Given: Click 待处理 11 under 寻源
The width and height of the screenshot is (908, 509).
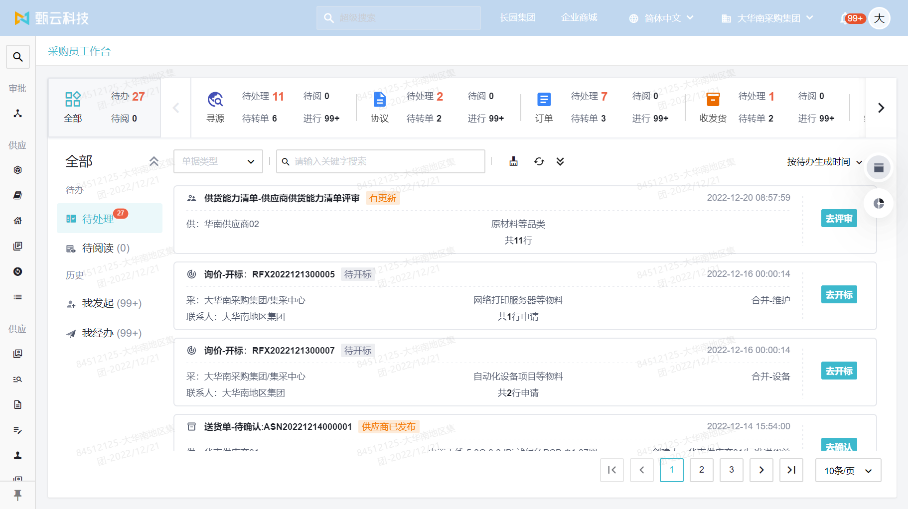Looking at the screenshot, I should coord(263,96).
